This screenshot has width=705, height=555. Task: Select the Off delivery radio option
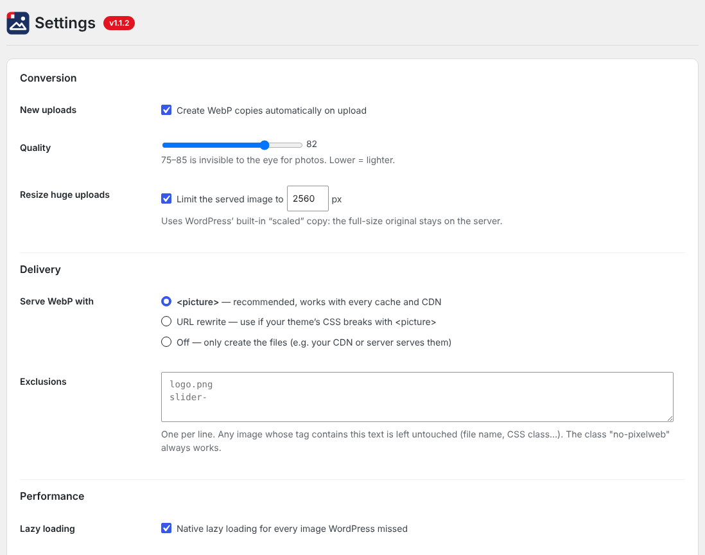click(x=166, y=342)
